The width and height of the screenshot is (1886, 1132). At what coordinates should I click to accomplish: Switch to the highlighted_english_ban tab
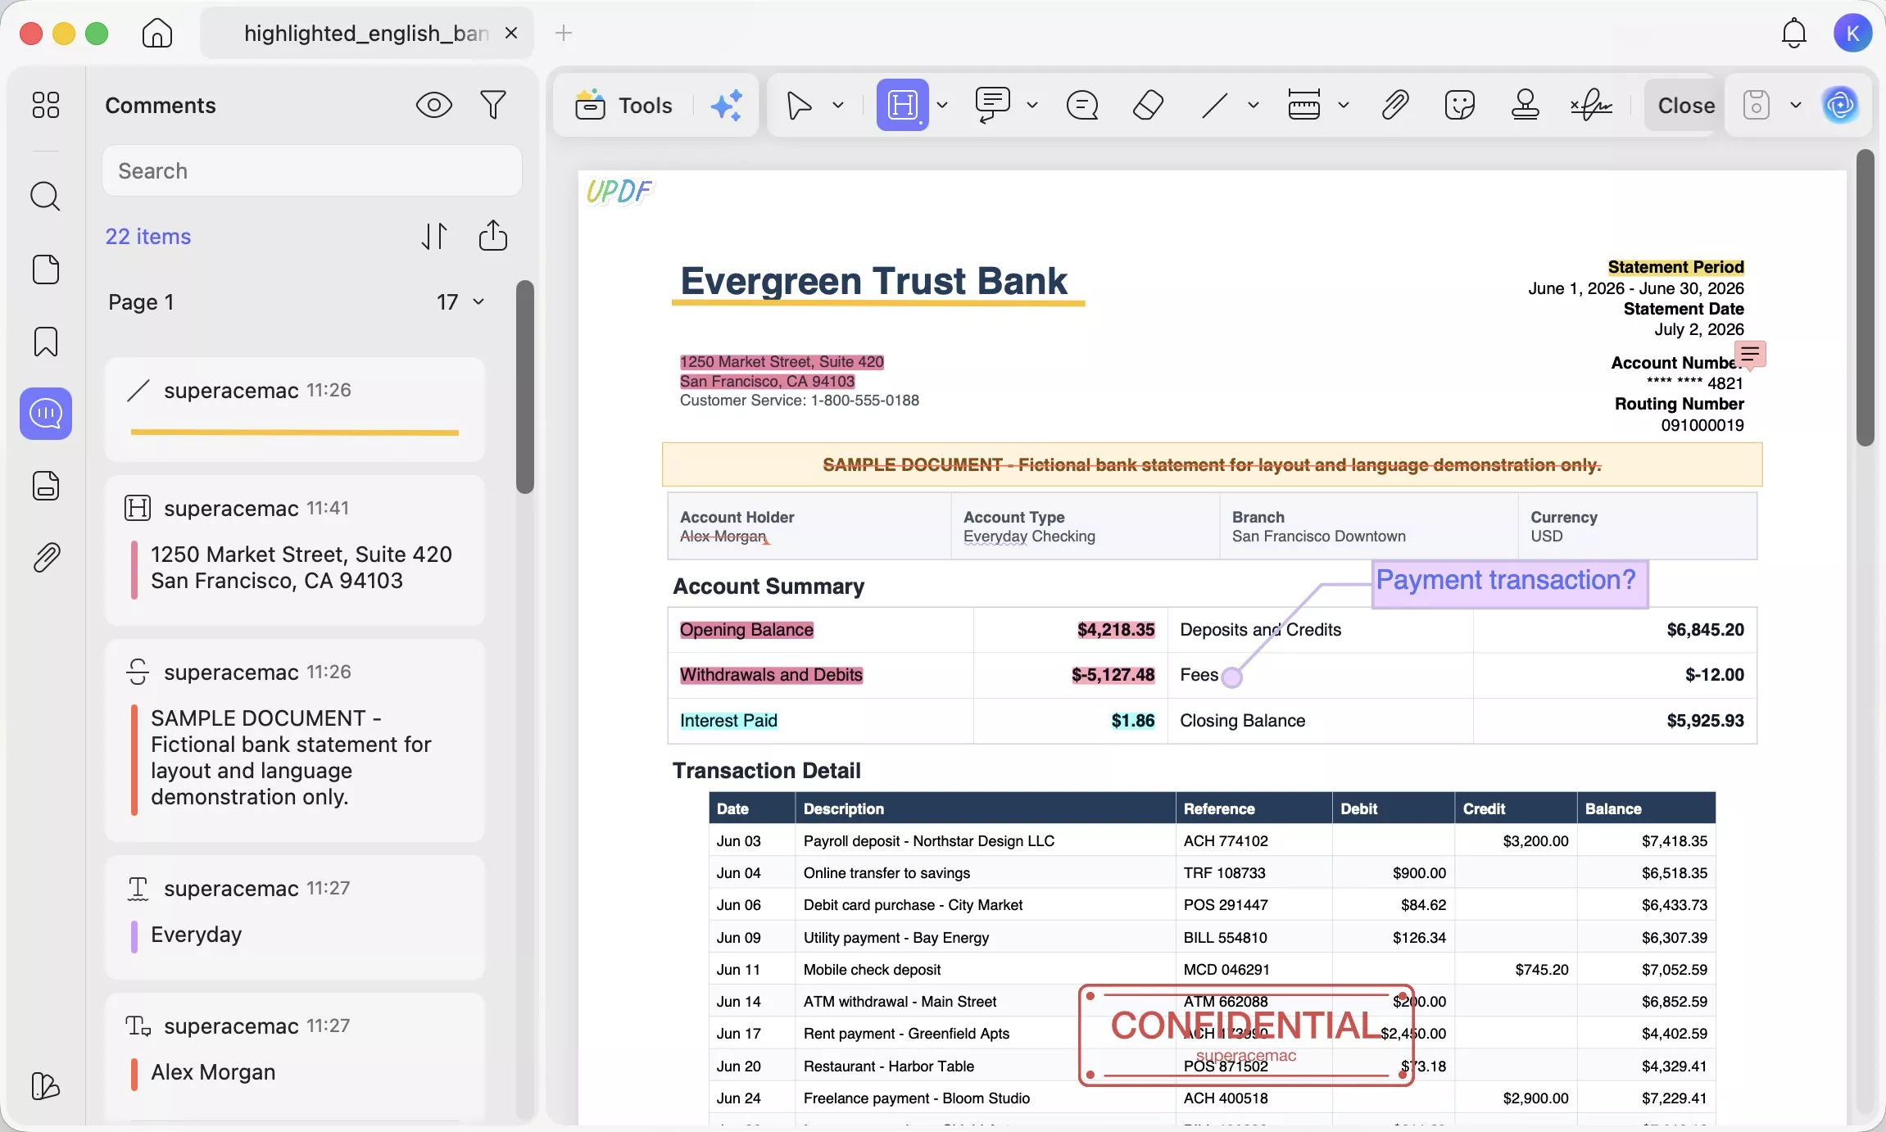pos(366,34)
